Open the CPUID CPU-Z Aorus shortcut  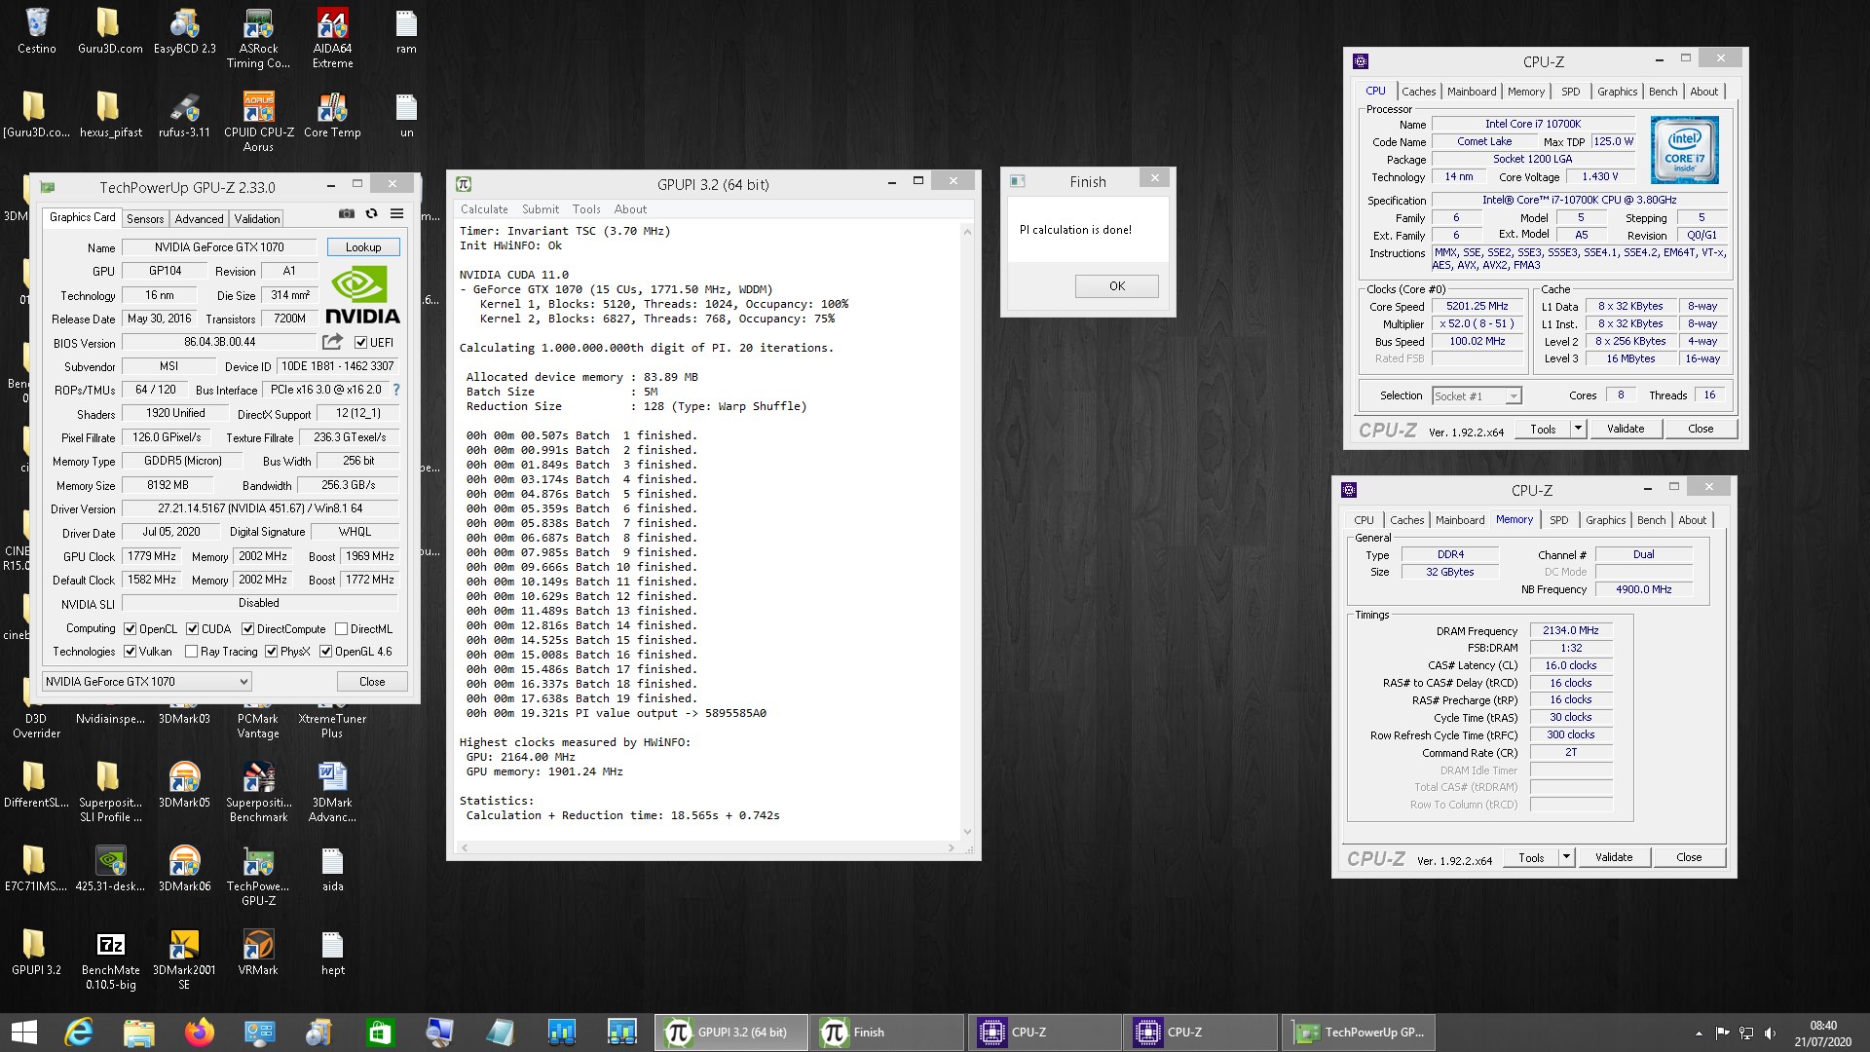click(x=258, y=122)
